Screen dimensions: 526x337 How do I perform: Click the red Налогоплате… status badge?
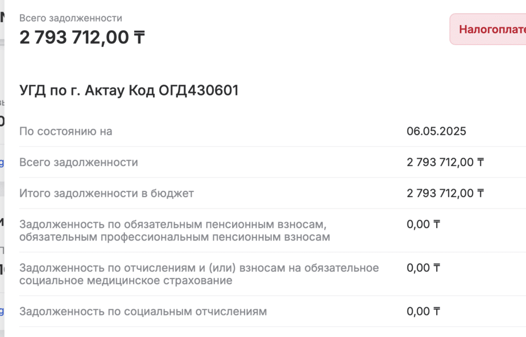click(x=488, y=29)
